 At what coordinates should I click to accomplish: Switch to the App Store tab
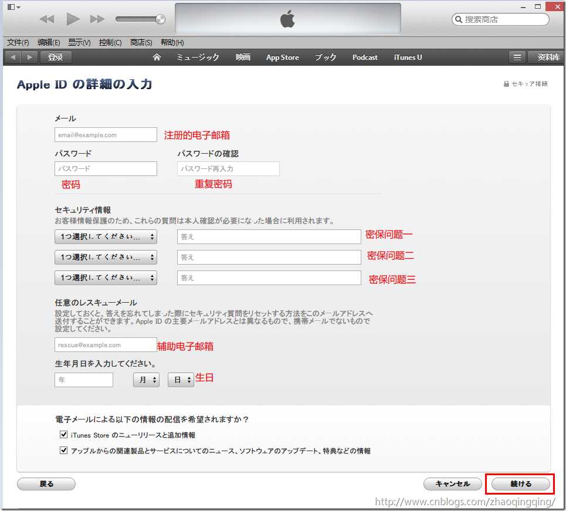point(282,57)
